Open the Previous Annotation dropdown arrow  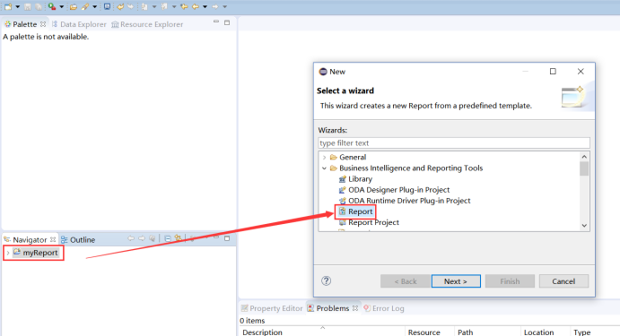tap(174, 6)
